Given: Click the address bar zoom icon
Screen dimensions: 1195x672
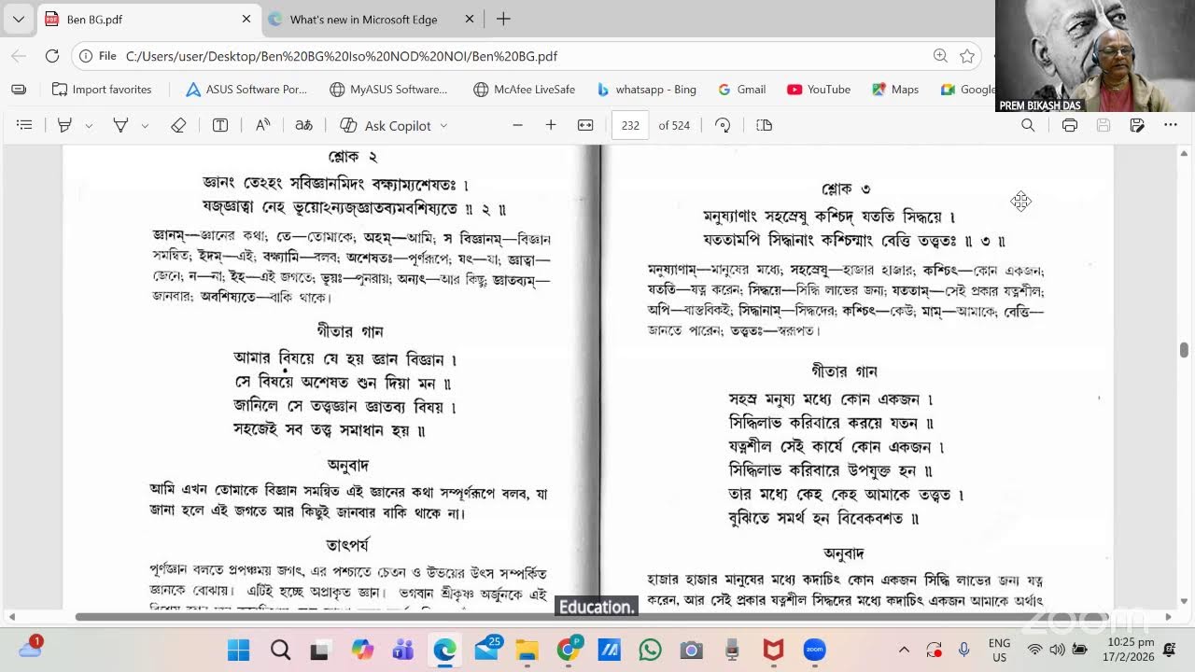Looking at the screenshot, I should point(940,56).
